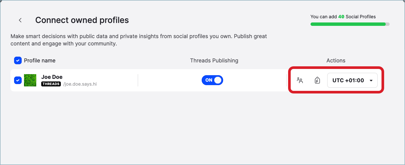405x165 pixels.
Task: Uncheck the Joe Doe profile checkbox
Action: (18, 80)
